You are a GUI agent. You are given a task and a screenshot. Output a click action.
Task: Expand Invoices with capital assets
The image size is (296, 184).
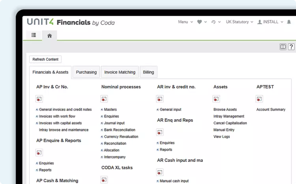pos(37,123)
